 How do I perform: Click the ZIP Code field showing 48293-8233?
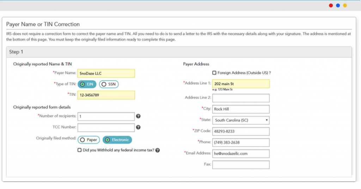241,132
